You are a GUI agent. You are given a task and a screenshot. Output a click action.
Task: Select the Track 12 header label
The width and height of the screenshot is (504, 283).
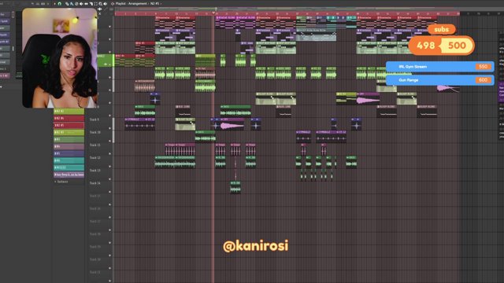95,157
